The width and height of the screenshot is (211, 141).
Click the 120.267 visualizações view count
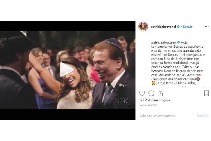155,100
